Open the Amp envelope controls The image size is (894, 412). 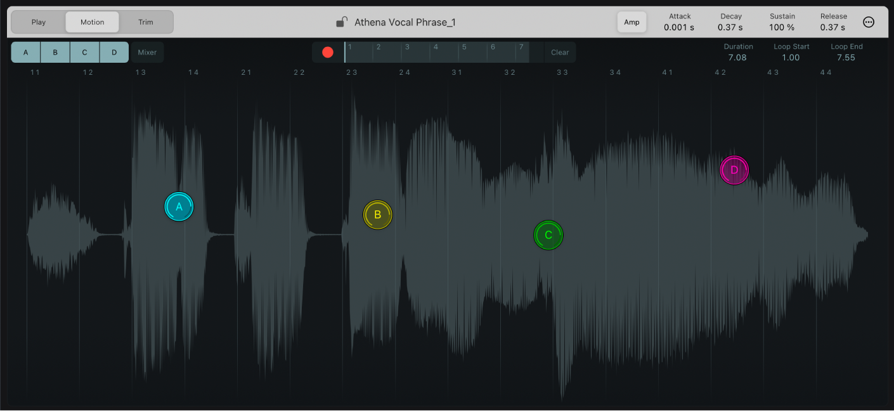click(632, 22)
